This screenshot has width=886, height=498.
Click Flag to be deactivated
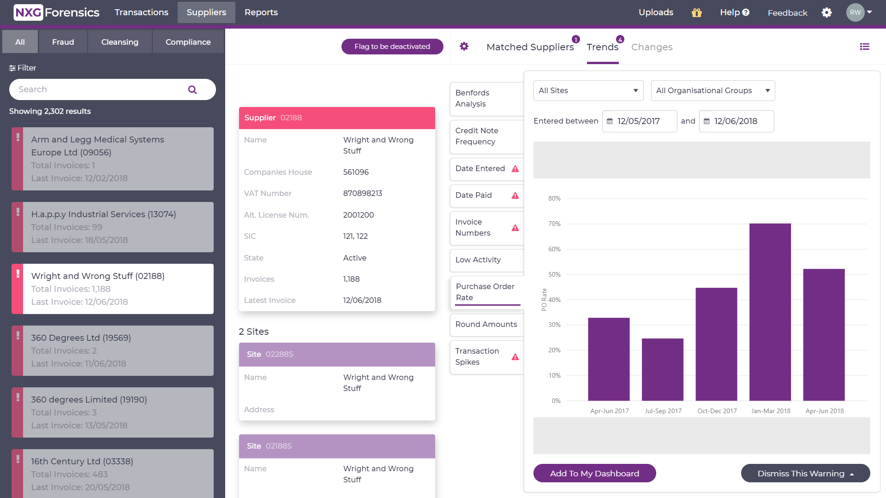pyautogui.click(x=392, y=46)
